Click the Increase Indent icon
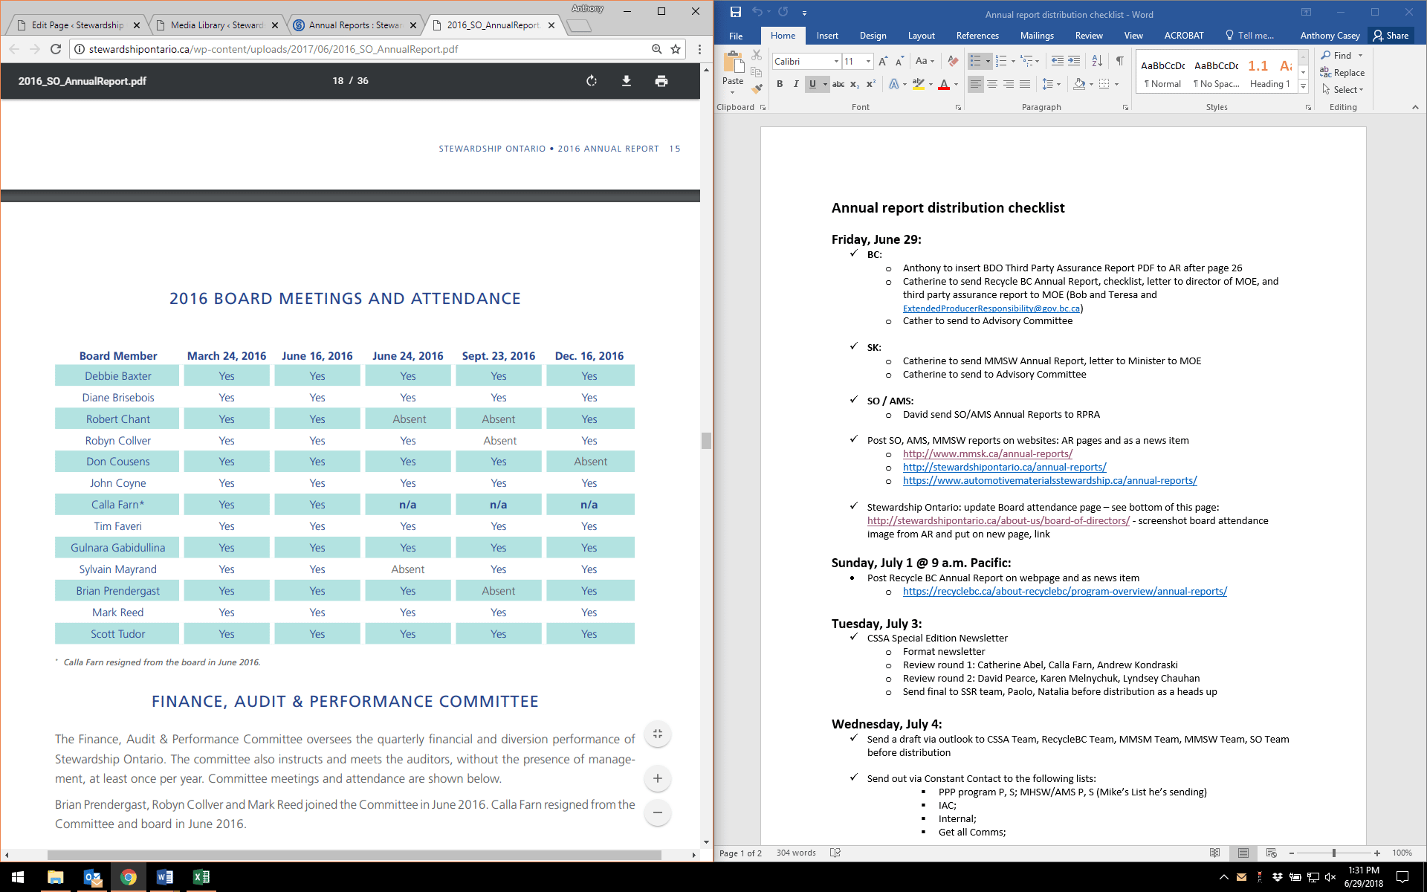Screen dimensions: 1427x892 pyautogui.click(x=1074, y=61)
